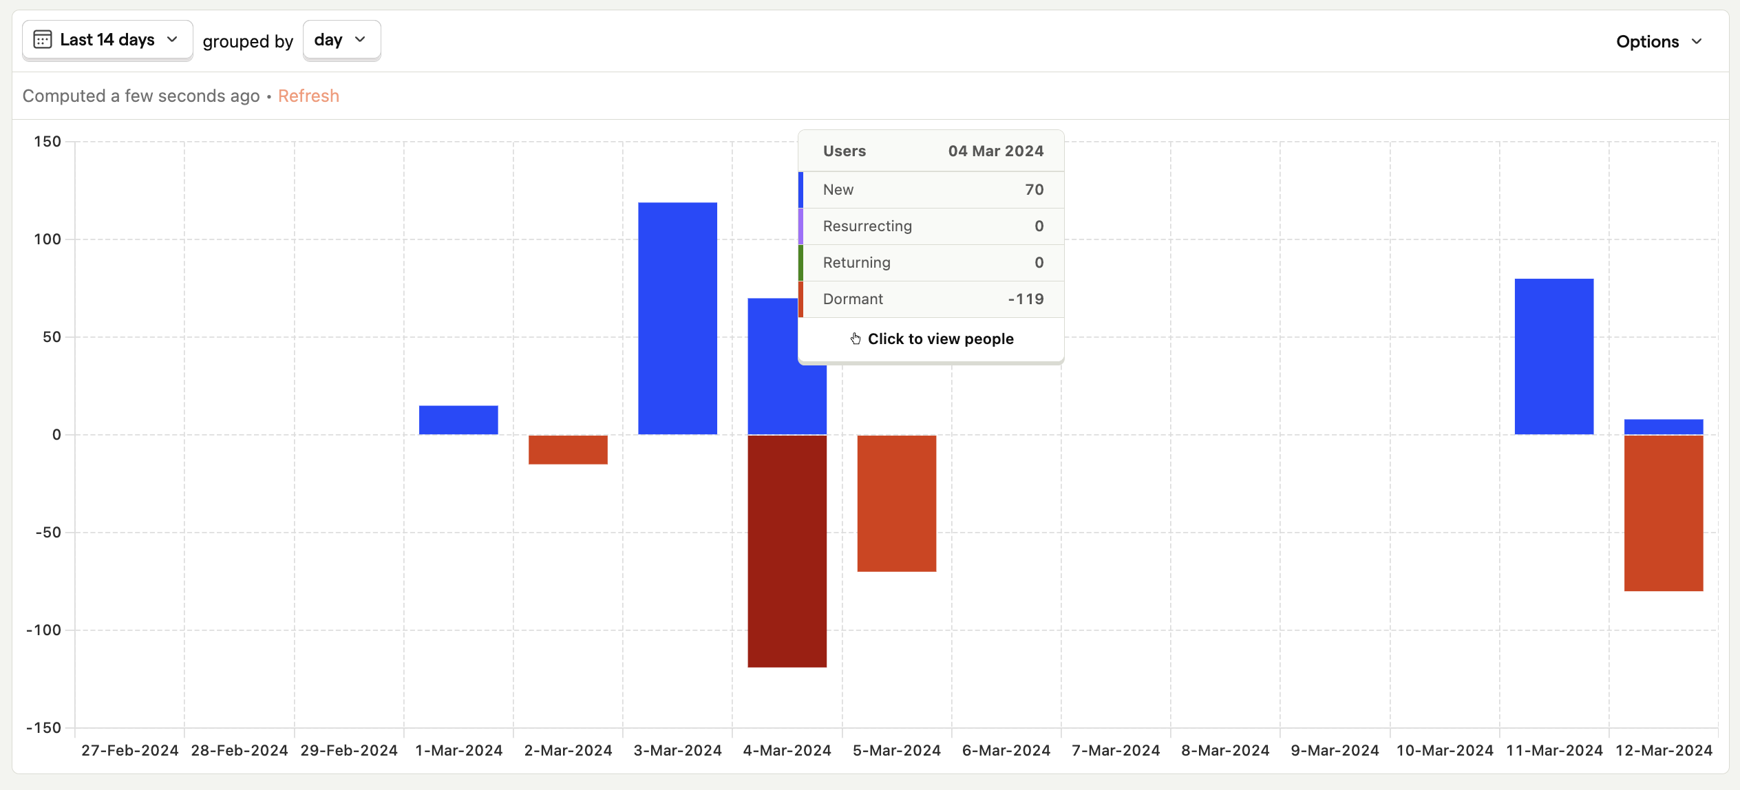Click the red Dormant bar for 2-Mar-2024
This screenshot has height=790, width=1740.
[568, 449]
